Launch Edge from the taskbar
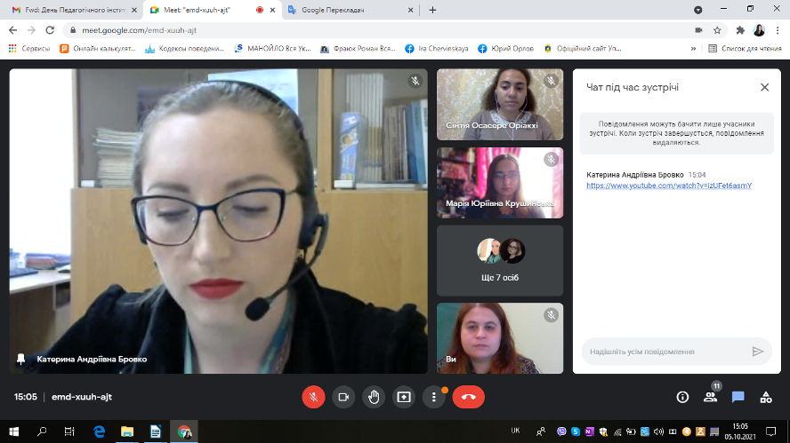This screenshot has height=443, width=790. click(x=99, y=431)
